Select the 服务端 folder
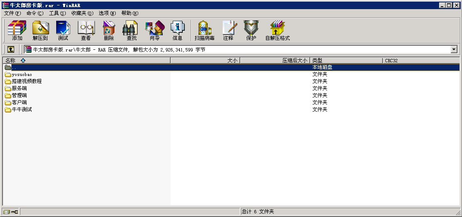The height and width of the screenshot is (217, 462). 19,88
